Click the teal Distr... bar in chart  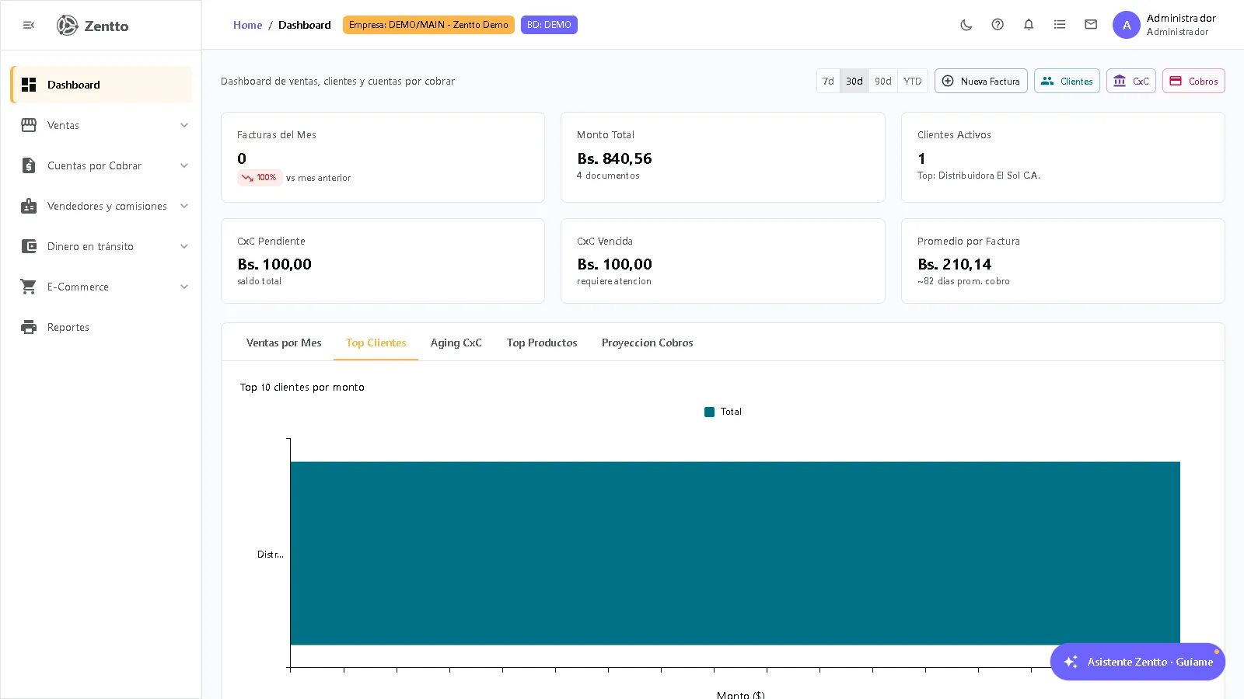coord(735,553)
